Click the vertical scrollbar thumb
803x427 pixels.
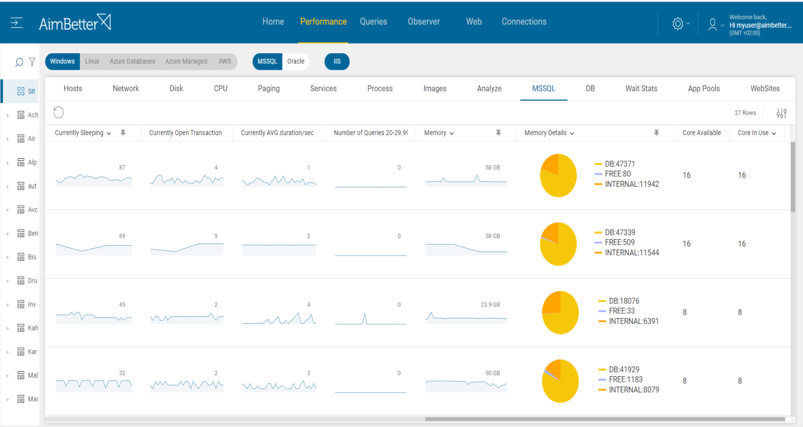click(793, 177)
